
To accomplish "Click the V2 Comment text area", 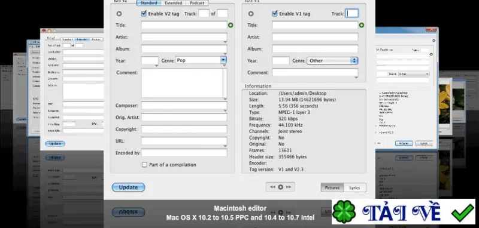I will point(182,83).
